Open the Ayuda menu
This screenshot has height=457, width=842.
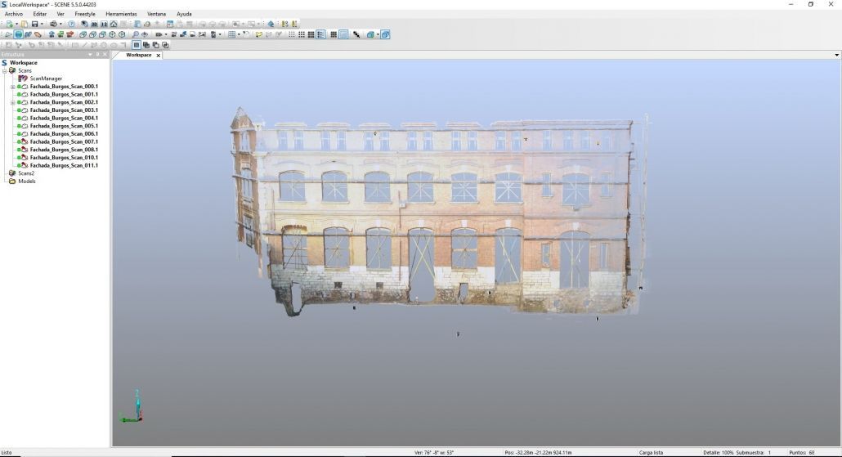point(184,14)
